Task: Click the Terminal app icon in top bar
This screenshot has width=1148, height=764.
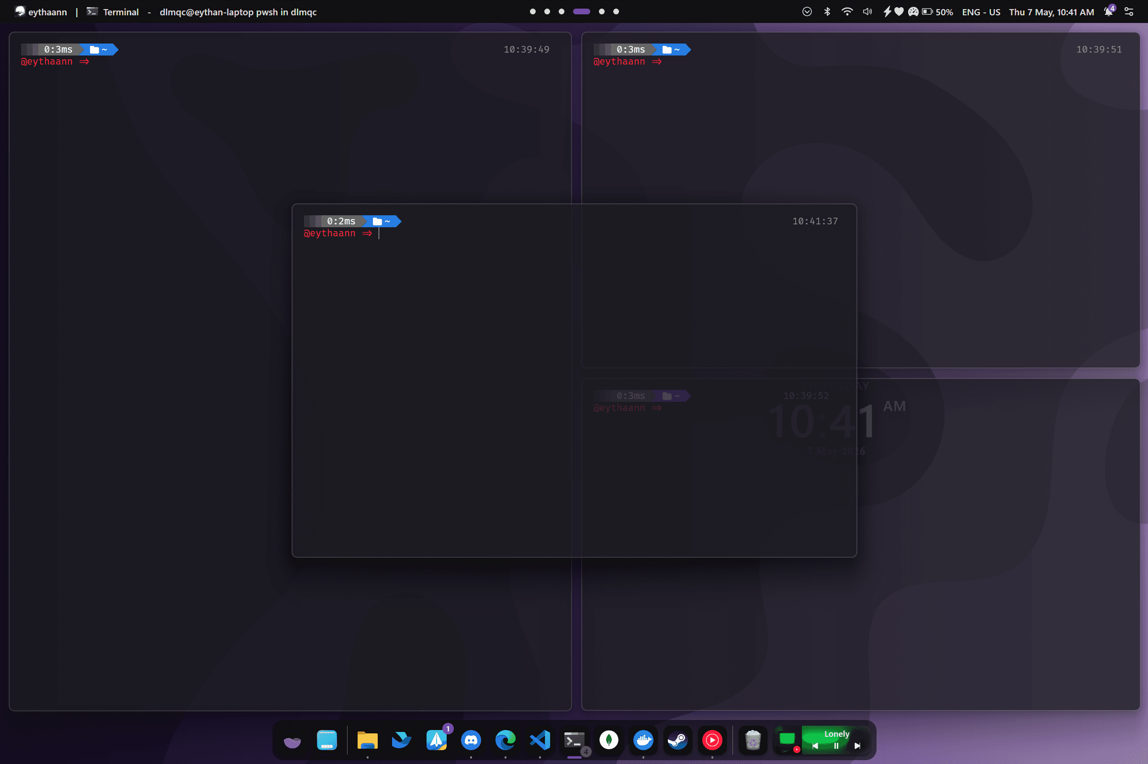Action: point(92,11)
